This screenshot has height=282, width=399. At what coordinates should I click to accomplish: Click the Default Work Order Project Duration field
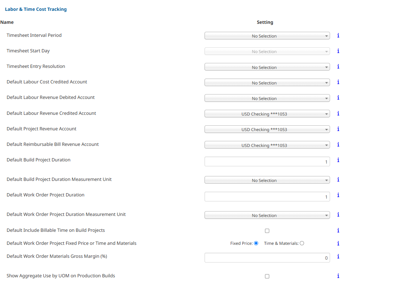(267, 197)
